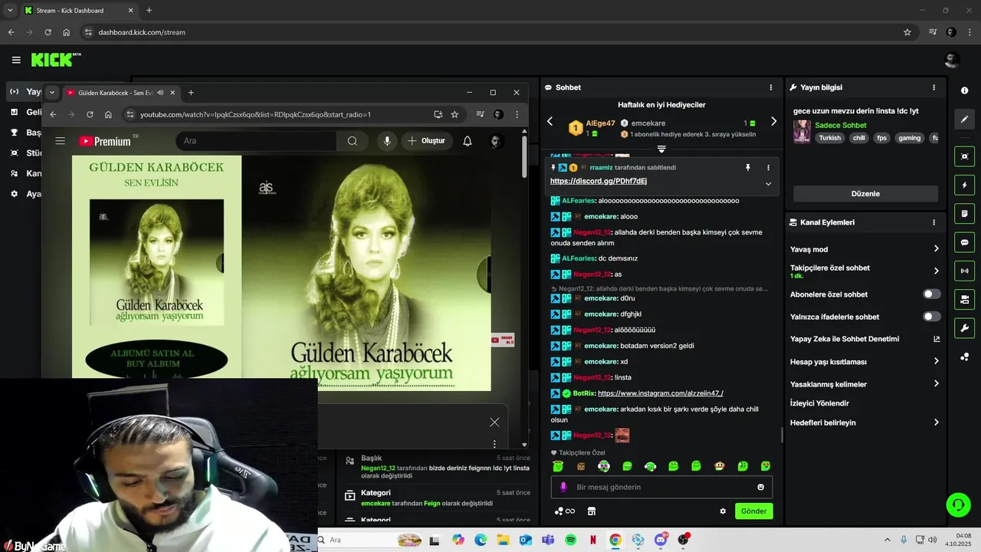Screen dimensions: 981x552
Task: Open new tab in YouTube window
Action: click(x=191, y=93)
